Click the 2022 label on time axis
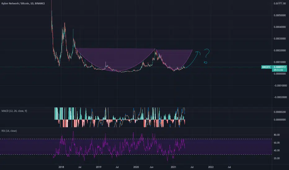 [211, 167]
